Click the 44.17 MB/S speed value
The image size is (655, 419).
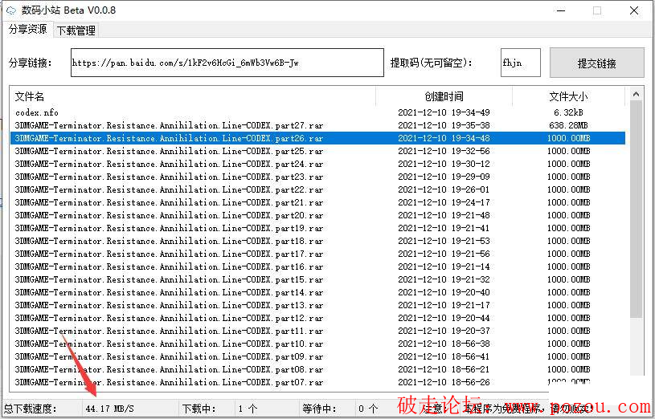tap(109, 409)
